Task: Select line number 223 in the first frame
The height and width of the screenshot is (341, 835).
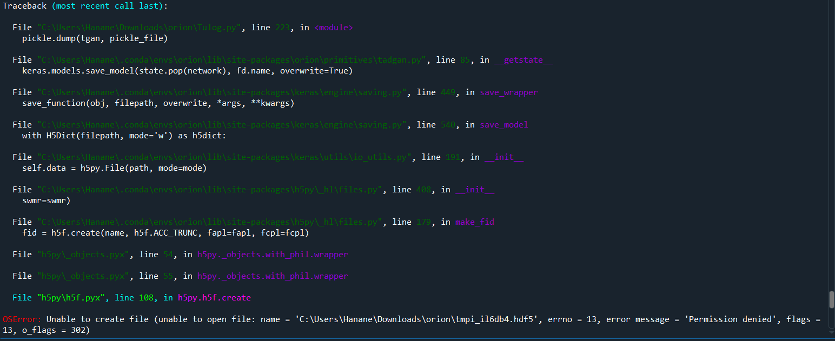Action: 282,27
